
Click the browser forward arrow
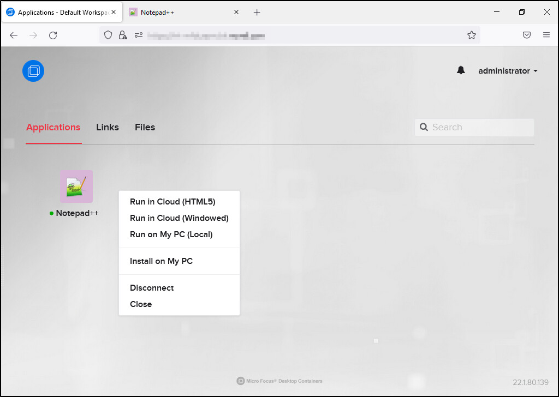tap(33, 35)
